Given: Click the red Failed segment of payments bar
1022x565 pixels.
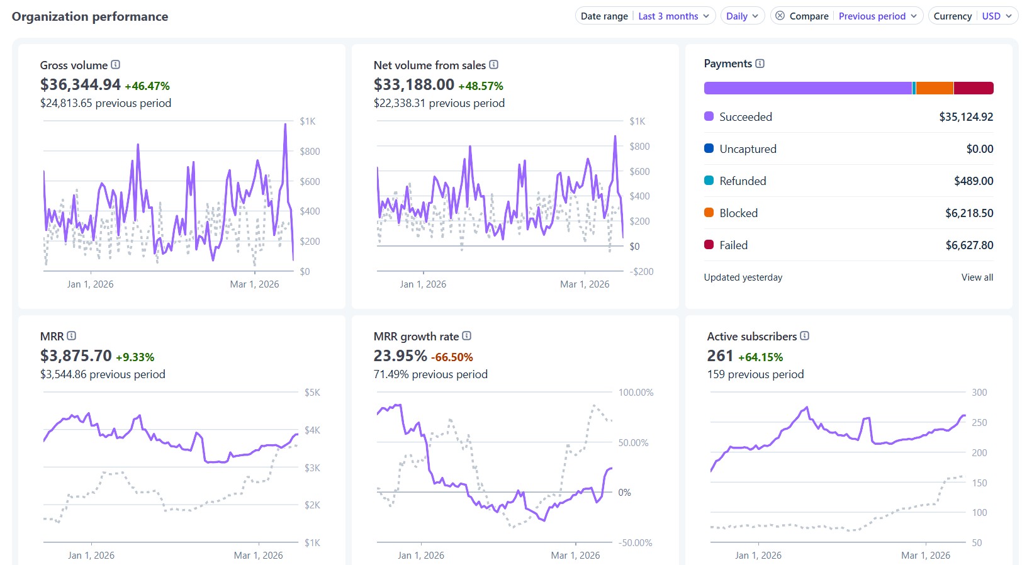Looking at the screenshot, I should point(974,88).
